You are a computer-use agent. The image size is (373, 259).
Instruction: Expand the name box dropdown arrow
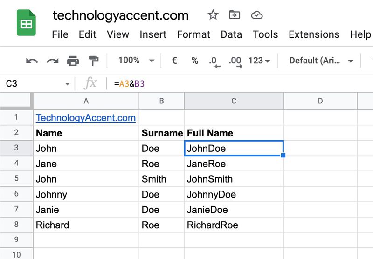point(68,84)
